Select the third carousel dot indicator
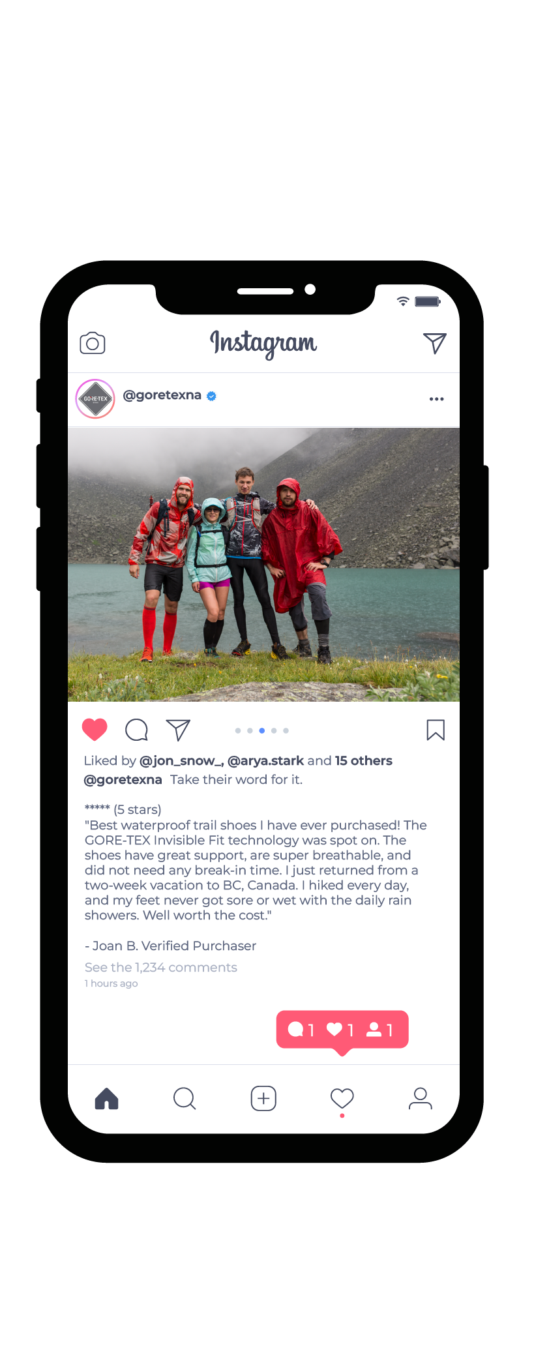The image size is (534, 1359). click(x=262, y=730)
